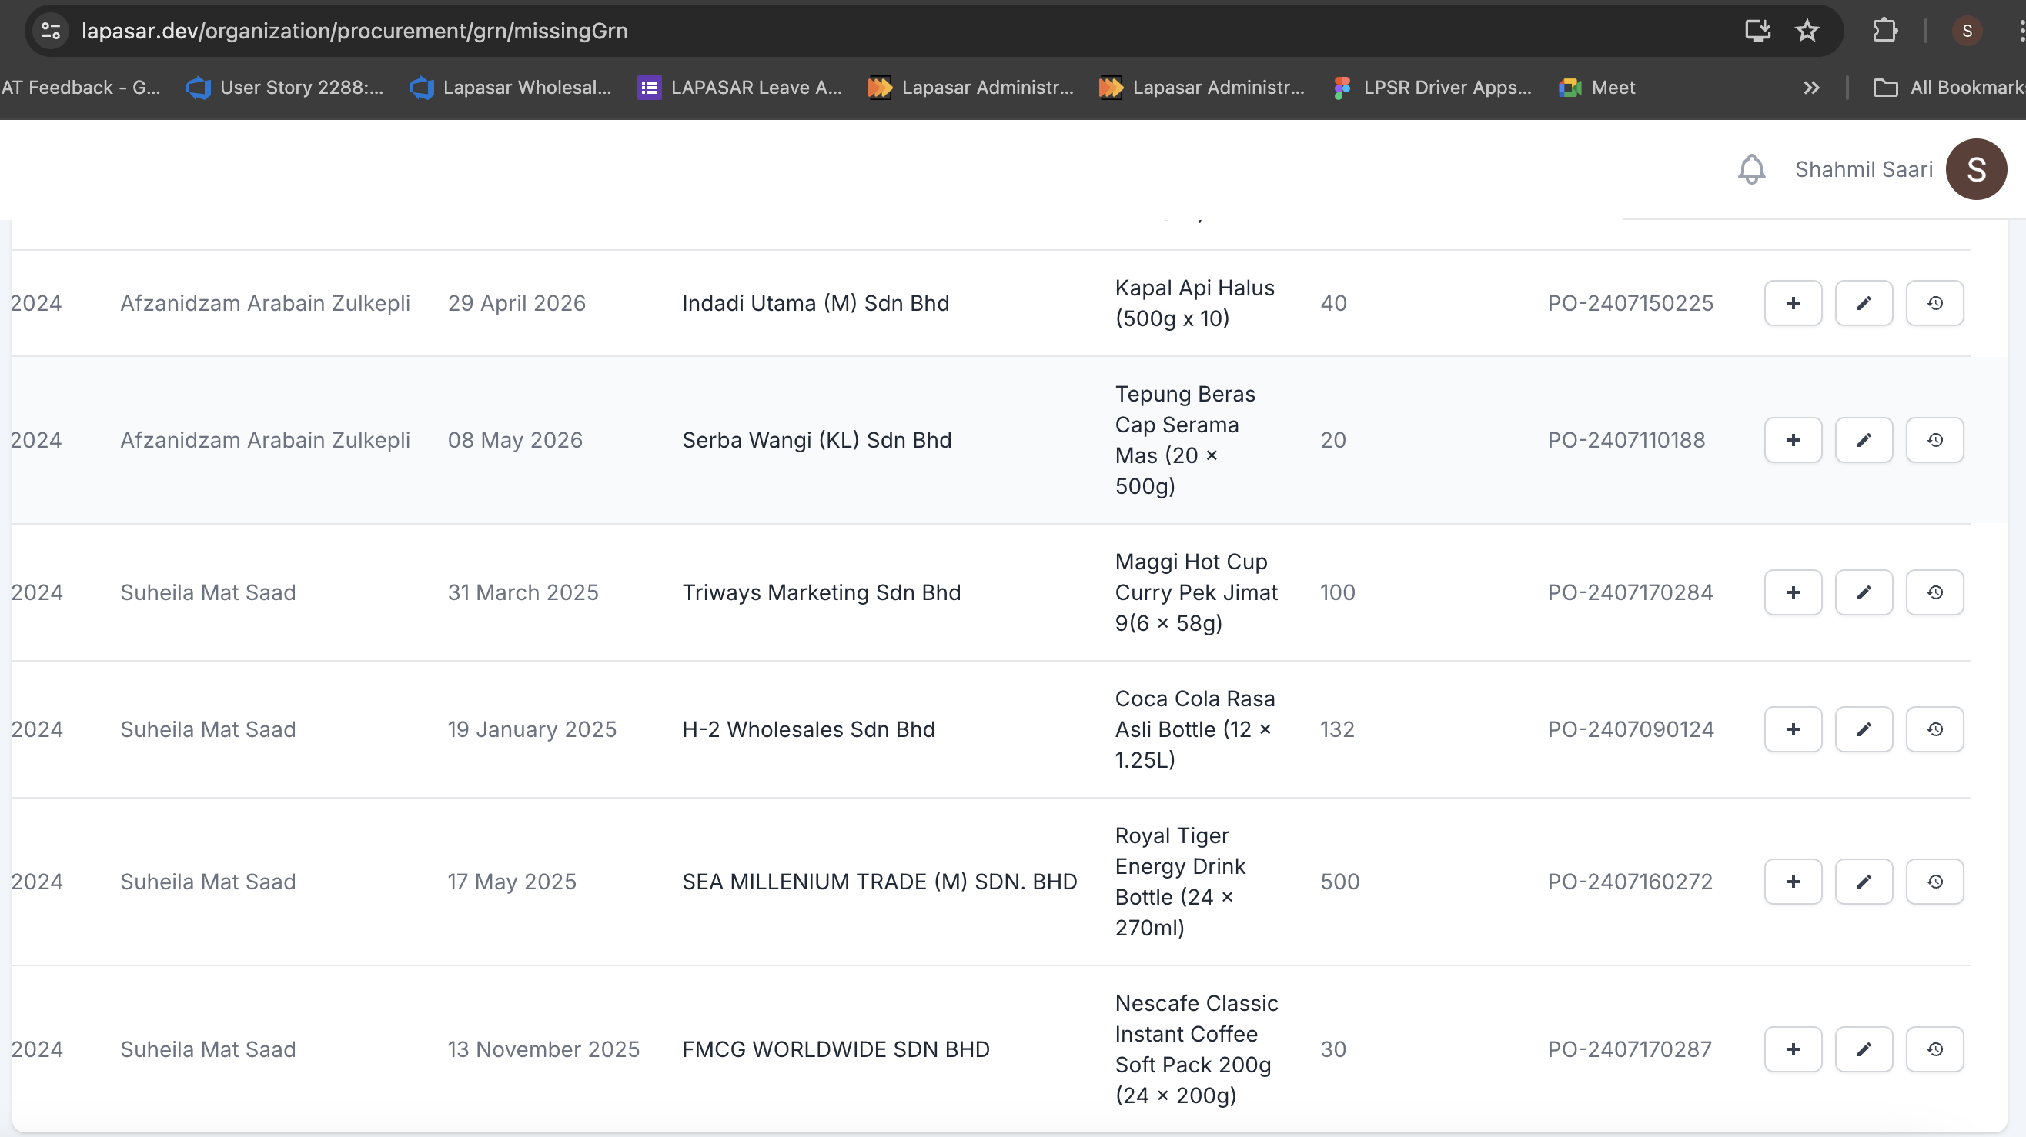View history for PO-2407170284 row
Screen dimensions: 2026x1137
(x=1934, y=592)
